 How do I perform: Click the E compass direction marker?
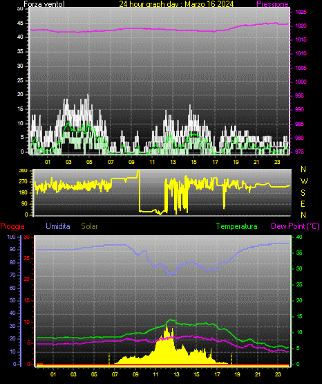coord(303,203)
